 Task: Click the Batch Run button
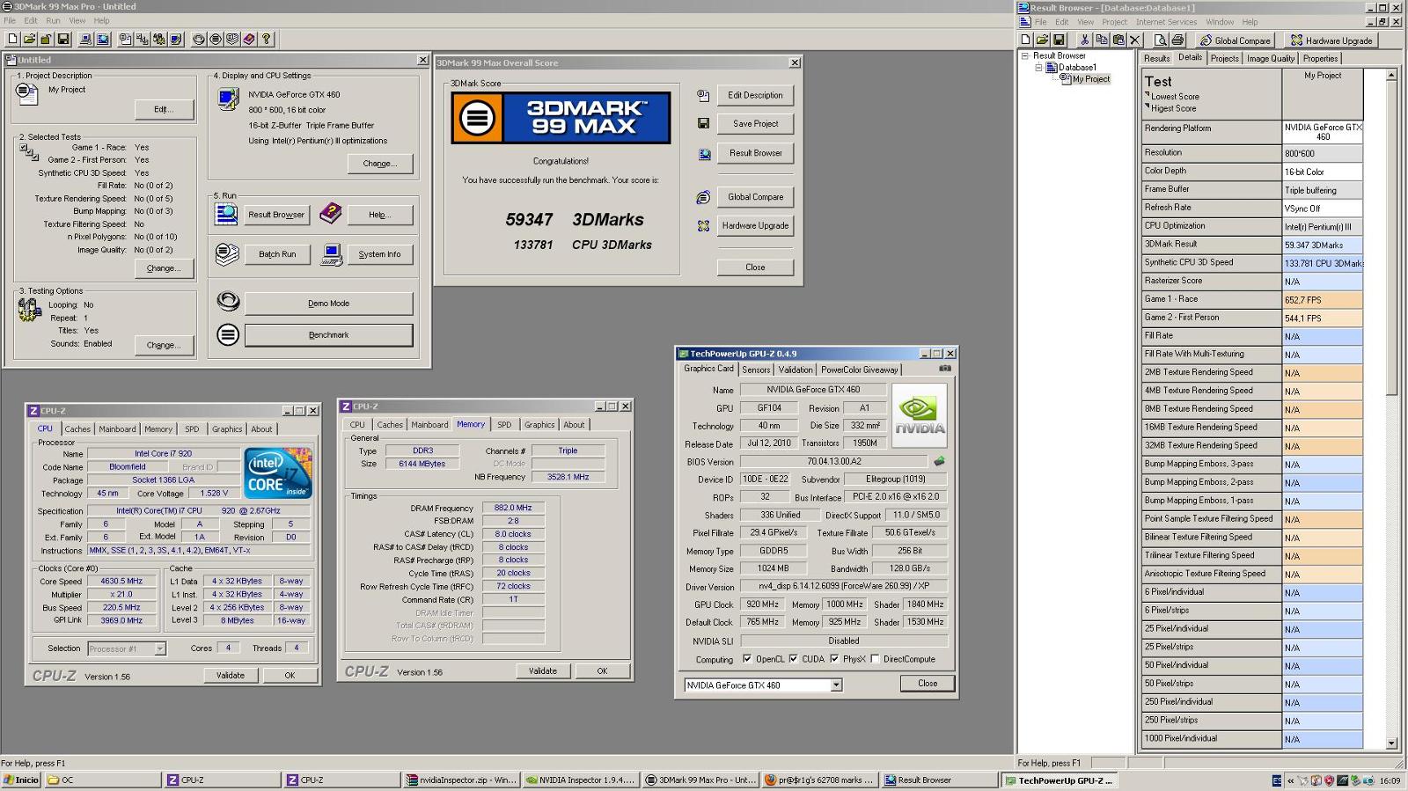277,254
